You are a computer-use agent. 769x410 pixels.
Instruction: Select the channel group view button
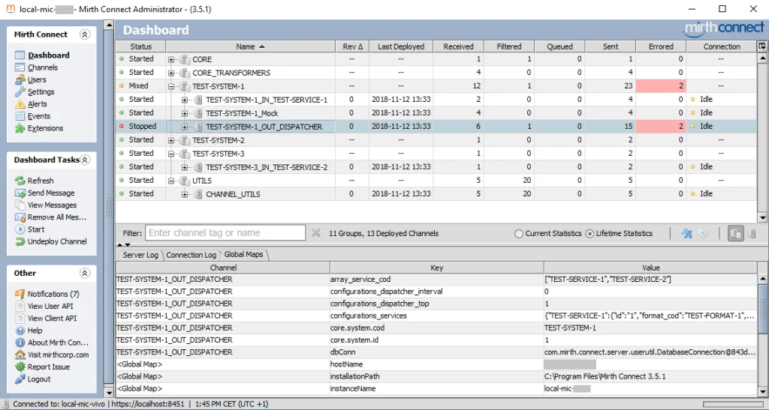(x=735, y=233)
